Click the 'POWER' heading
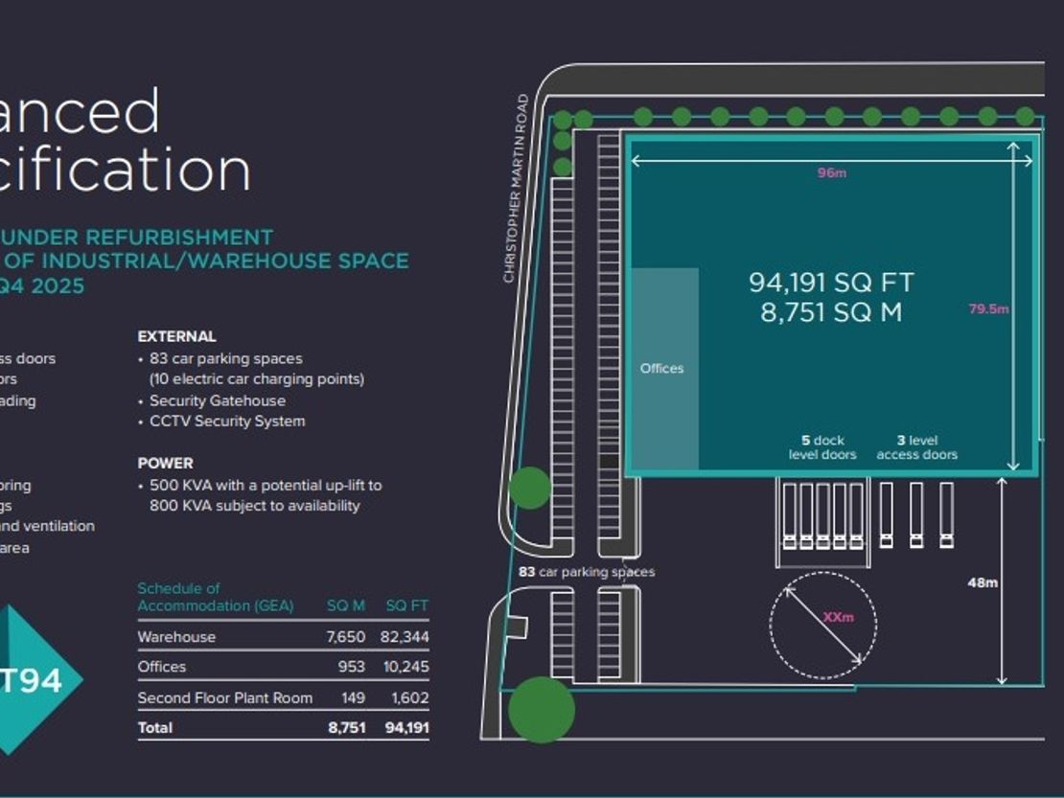This screenshot has width=1064, height=798. click(x=165, y=463)
